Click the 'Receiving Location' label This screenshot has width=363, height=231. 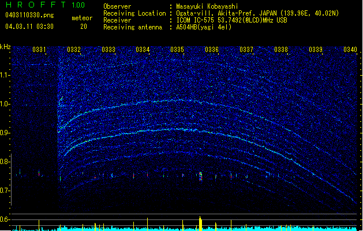(x=134, y=13)
